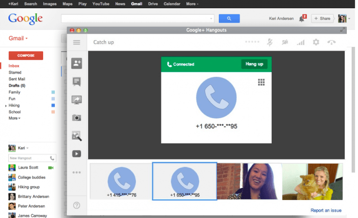Start screenshare from sidebar icon
The width and height of the screenshot is (358, 218).
pos(77,100)
